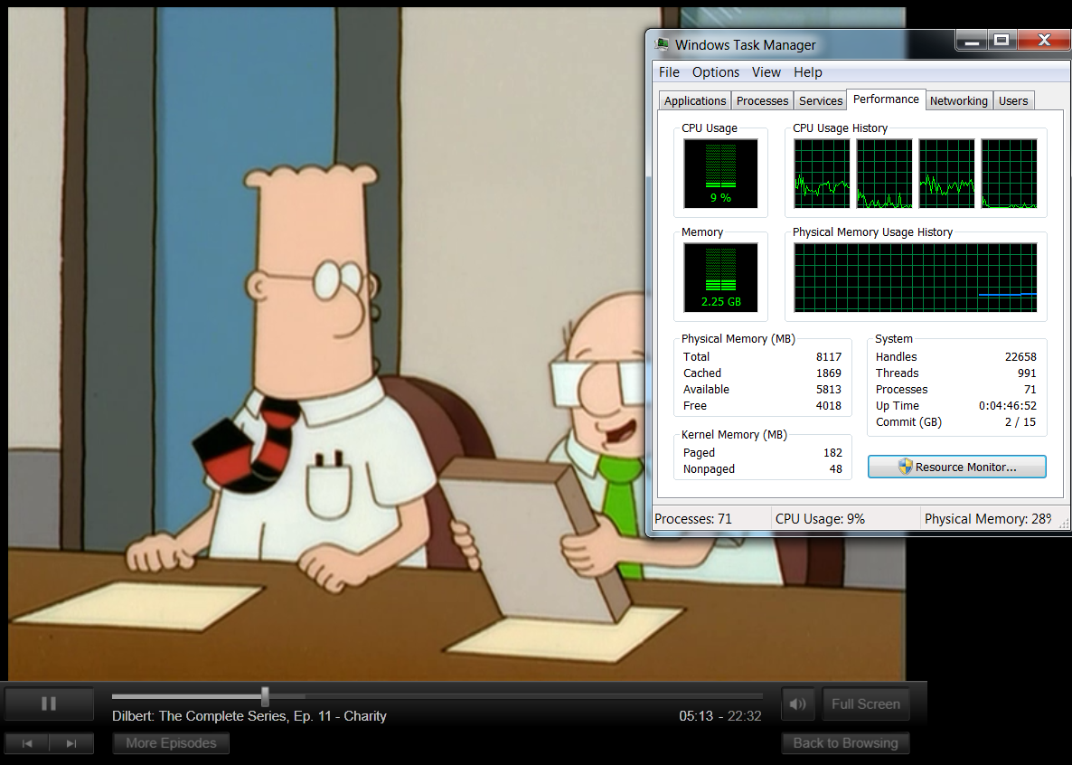
Task: Open the Options menu in Task Manager
Action: tap(715, 71)
